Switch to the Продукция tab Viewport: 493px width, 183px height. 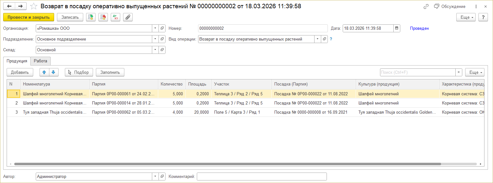pyautogui.click(x=17, y=61)
